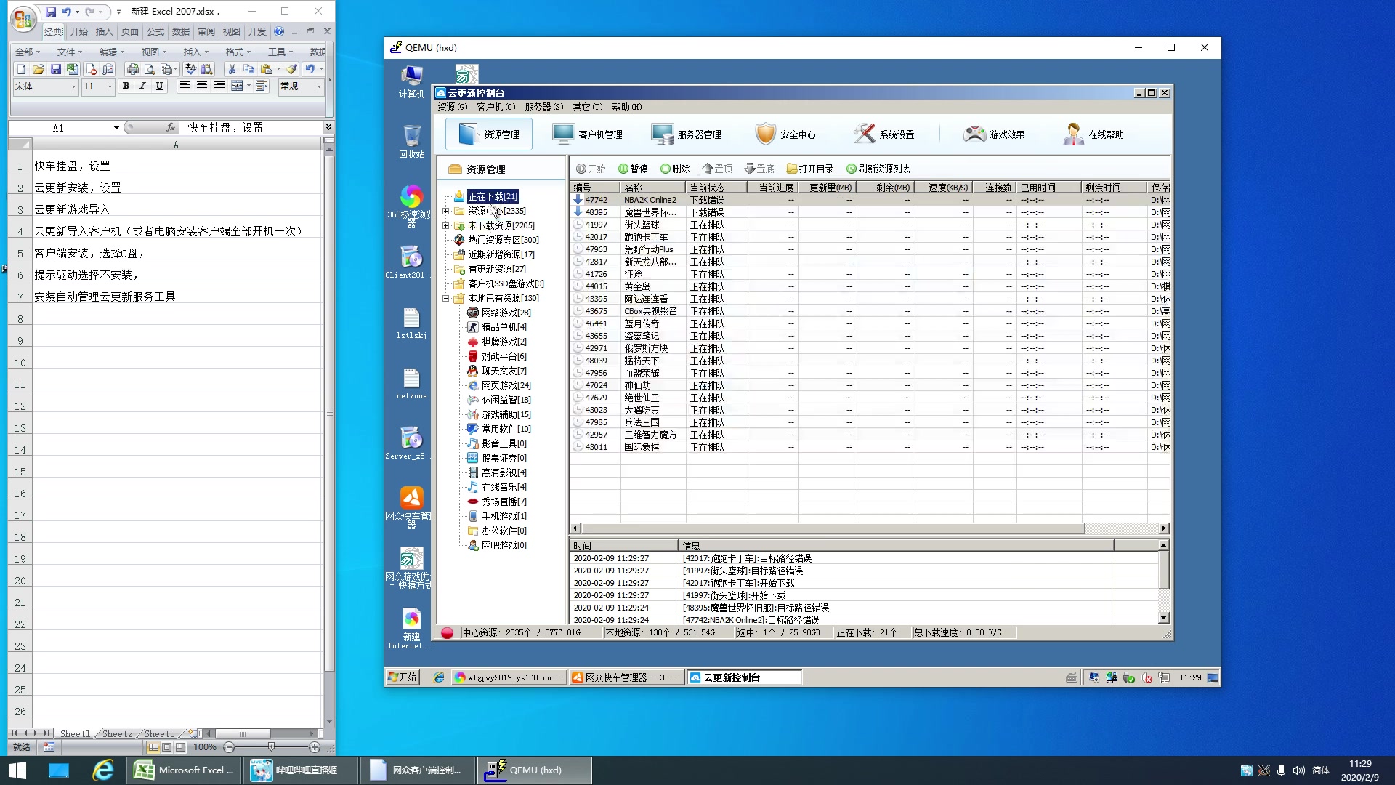The width and height of the screenshot is (1395, 785).
Task: Collapse the 本地已有资源[130] tree node
Action: (x=446, y=298)
